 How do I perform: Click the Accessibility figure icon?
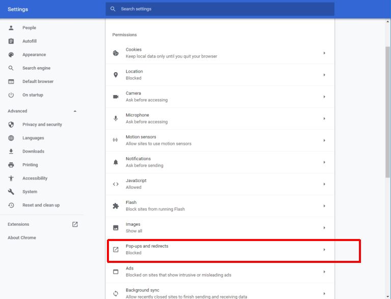click(x=11, y=178)
